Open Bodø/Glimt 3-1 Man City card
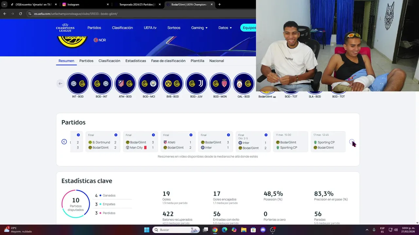 pos(140,142)
